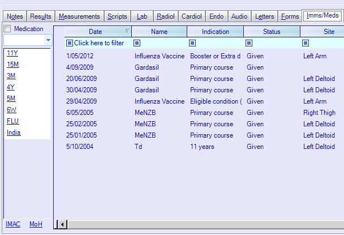The image size is (344, 235).
Task: Select the 5/10/2004 Td row
Action: coord(204,147)
